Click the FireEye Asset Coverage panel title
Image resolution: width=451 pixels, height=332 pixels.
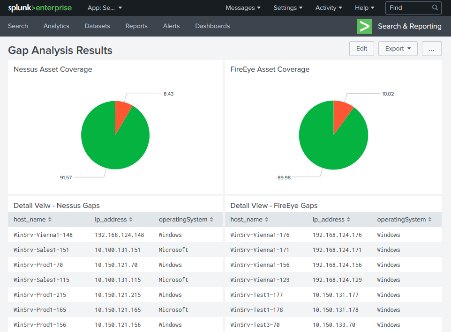pyautogui.click(x=270, y=69)
